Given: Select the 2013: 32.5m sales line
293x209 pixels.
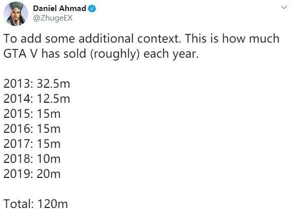Looking at the screenshot, I should [37, 84].
